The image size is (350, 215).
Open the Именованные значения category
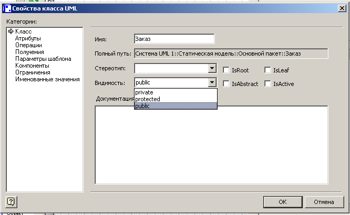[47, 79]
